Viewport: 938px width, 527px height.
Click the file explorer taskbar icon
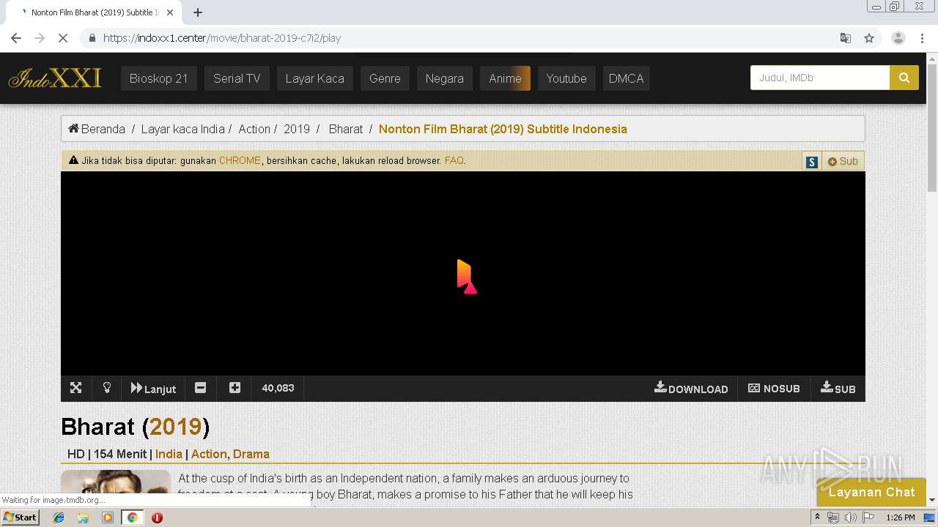coord(83,517)
